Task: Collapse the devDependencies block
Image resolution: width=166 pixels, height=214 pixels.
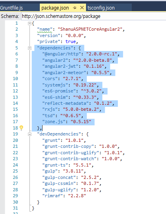Action: 29,134
